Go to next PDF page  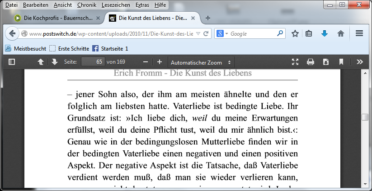[54, 62]
